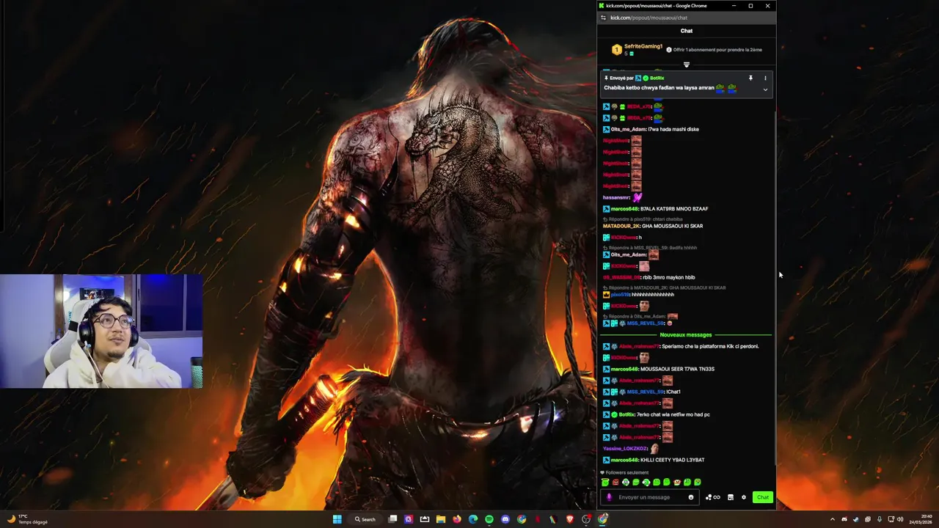This screenshot has width=939, height=528.
Task: Open chat settings gear
Action: (x=744, y=497)
